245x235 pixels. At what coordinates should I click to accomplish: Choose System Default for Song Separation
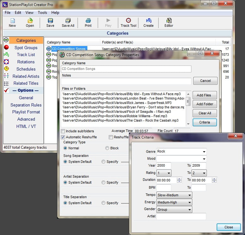point(65,162)
